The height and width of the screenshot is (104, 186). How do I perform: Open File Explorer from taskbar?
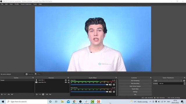pos(62,101)
